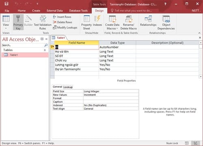Open the File tab

pos(7,11)
